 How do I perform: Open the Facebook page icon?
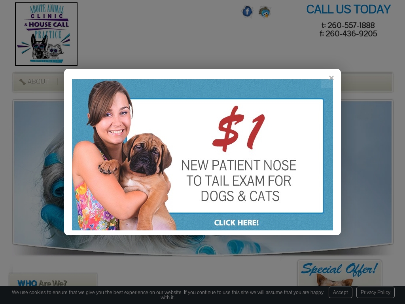(x=247, y=11)
